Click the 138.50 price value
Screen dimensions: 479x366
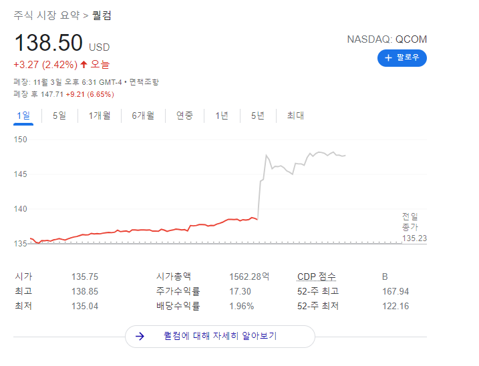coord(48,43)
